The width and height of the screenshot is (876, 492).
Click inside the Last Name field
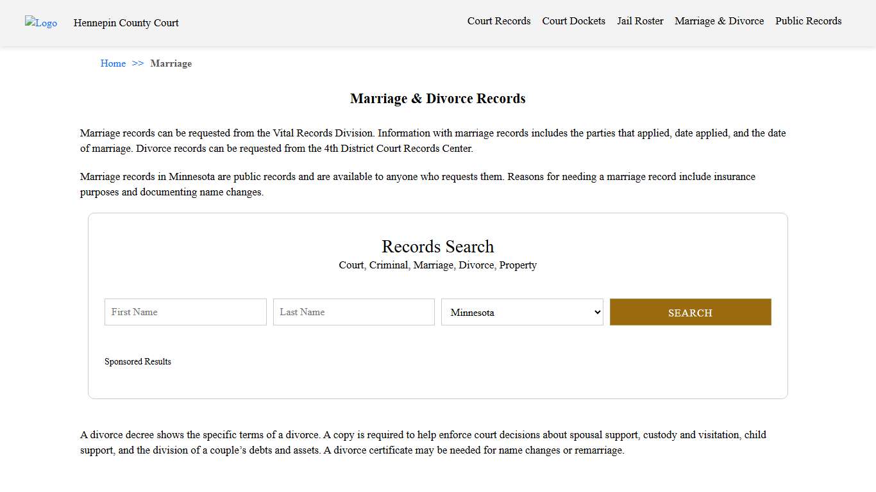[x=353, y=312]
